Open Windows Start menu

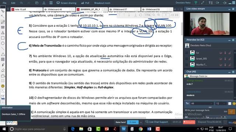[x=4, y=129]
